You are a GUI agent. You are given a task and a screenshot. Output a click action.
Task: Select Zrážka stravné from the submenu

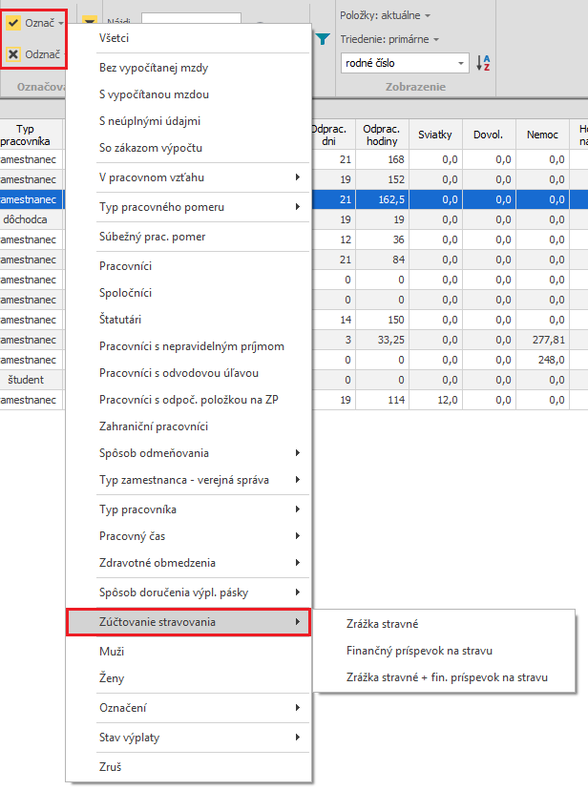click(383, 624)
